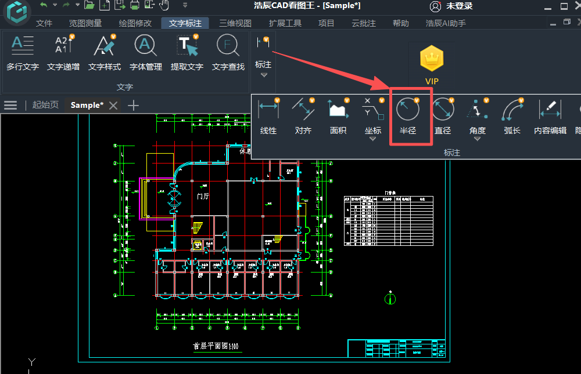This screenshot has height=374, width=581.
Task: Open the 项目 tab
Action: pos(327,23)
